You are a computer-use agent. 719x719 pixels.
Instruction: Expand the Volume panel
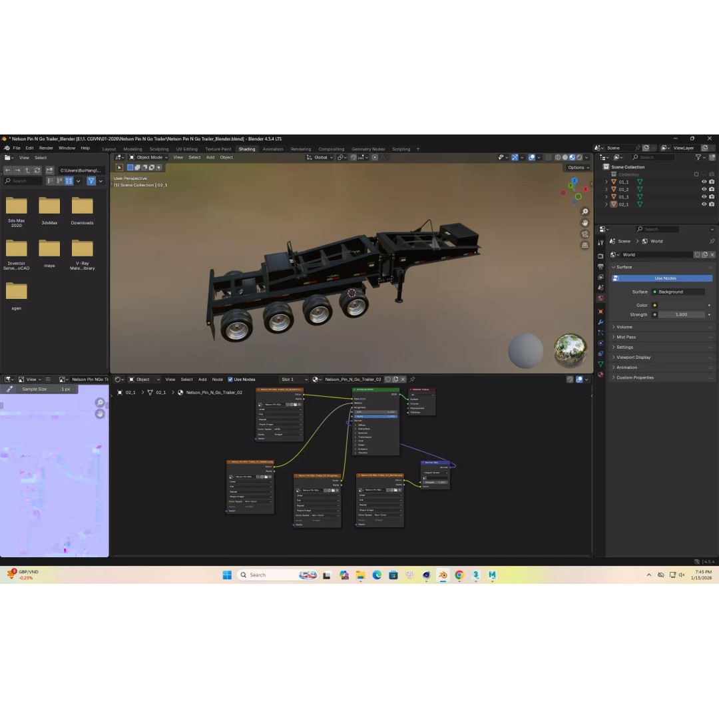click(662, 327)
